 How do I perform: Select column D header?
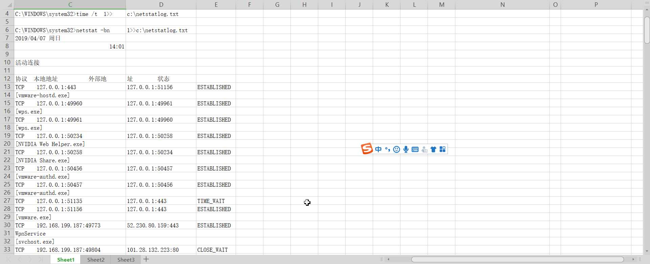pyautogui.click(x=161, y=5)
